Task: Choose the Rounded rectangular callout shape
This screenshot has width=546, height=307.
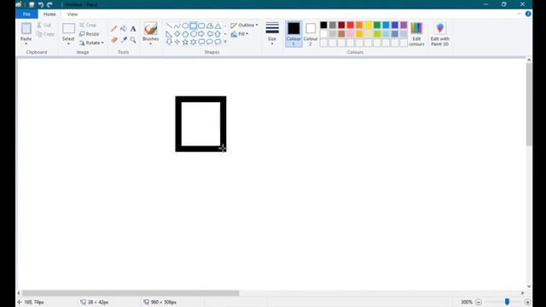Action: pyautogui.click(x=201, y=42)
